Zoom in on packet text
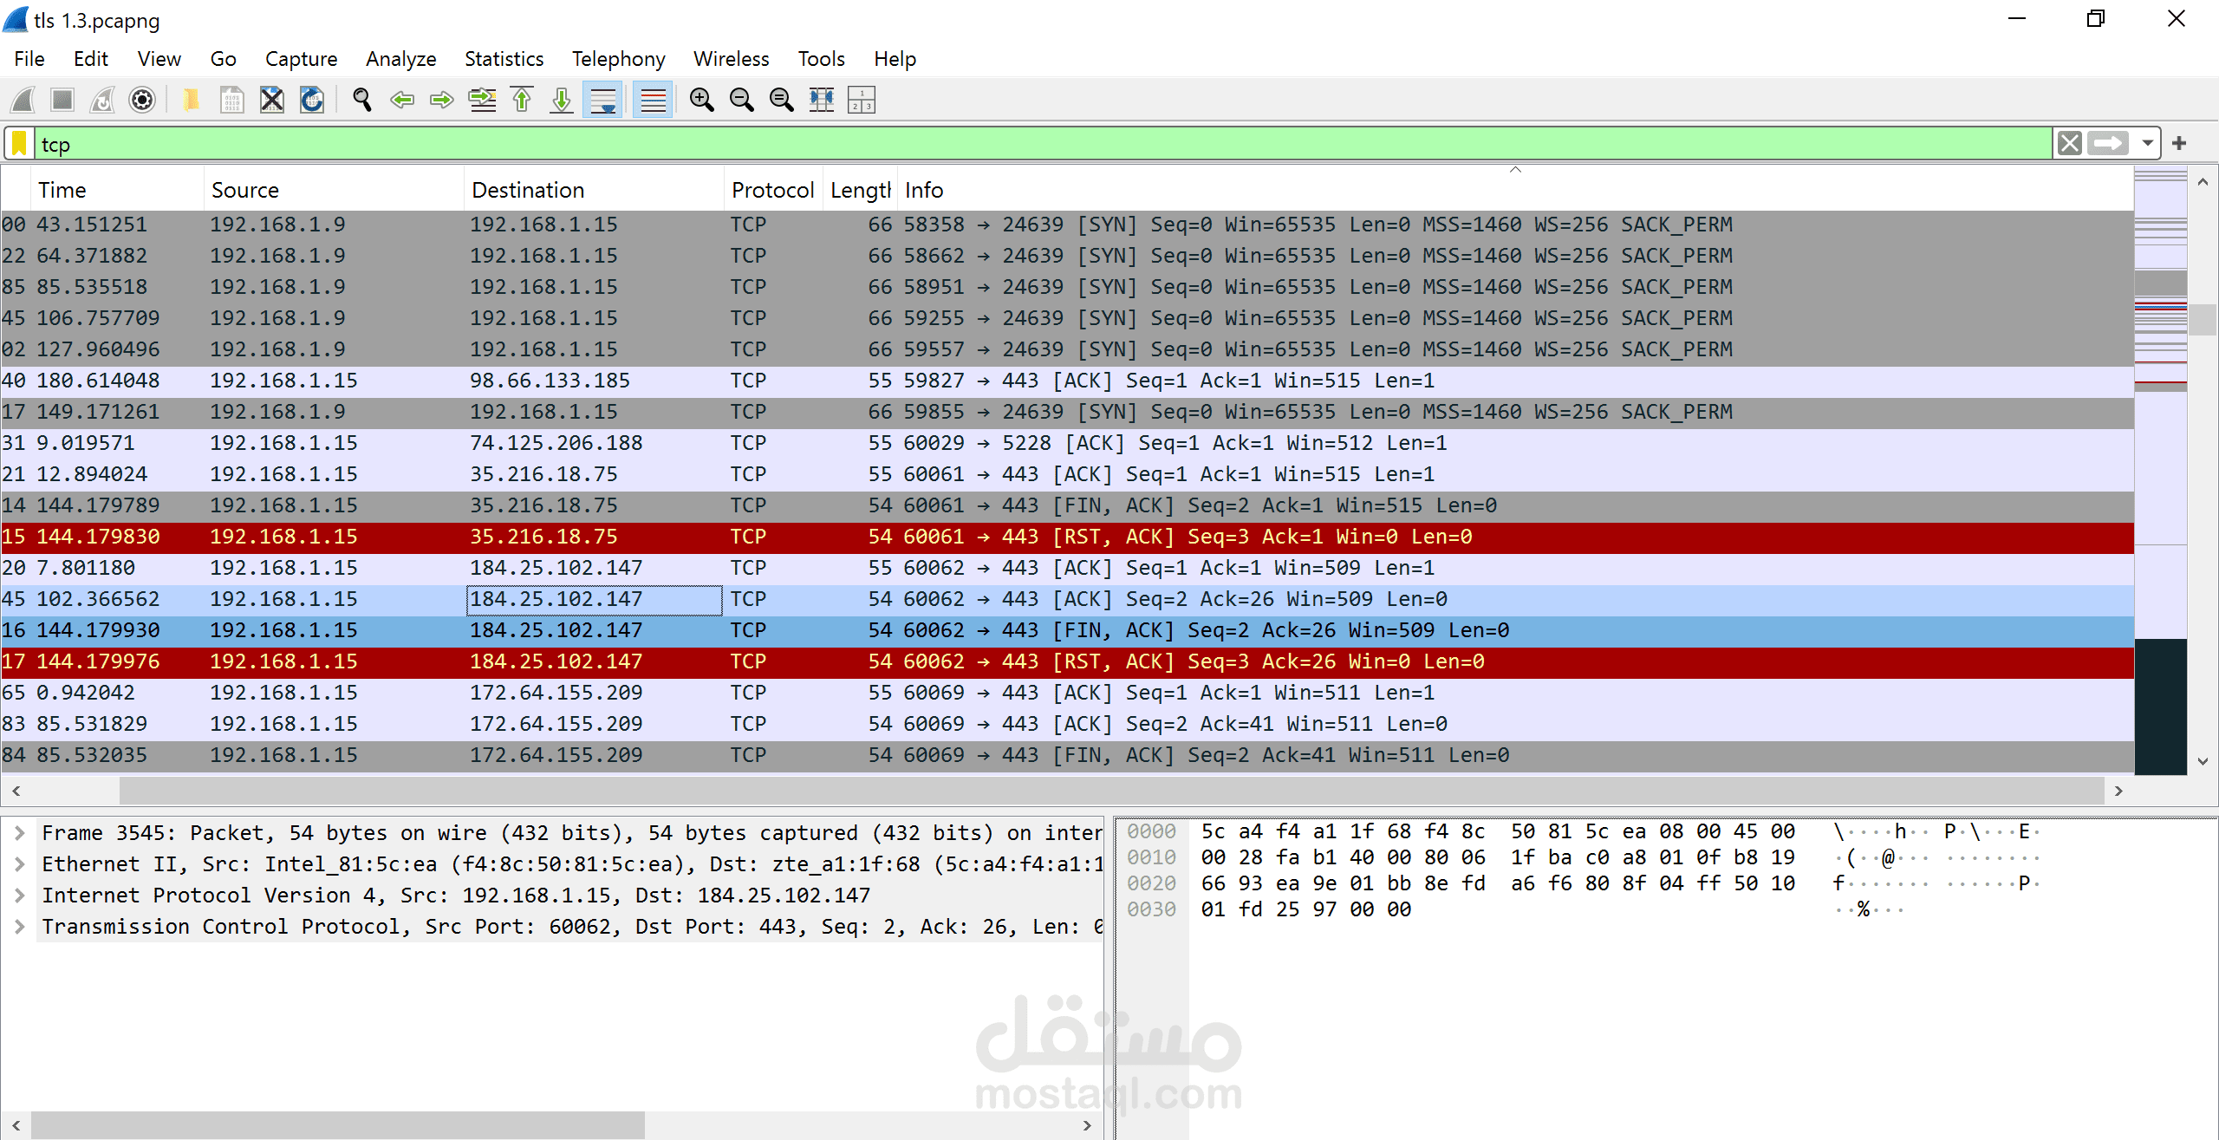Viewport: 2219px width, 1140px height. (701, 101)
